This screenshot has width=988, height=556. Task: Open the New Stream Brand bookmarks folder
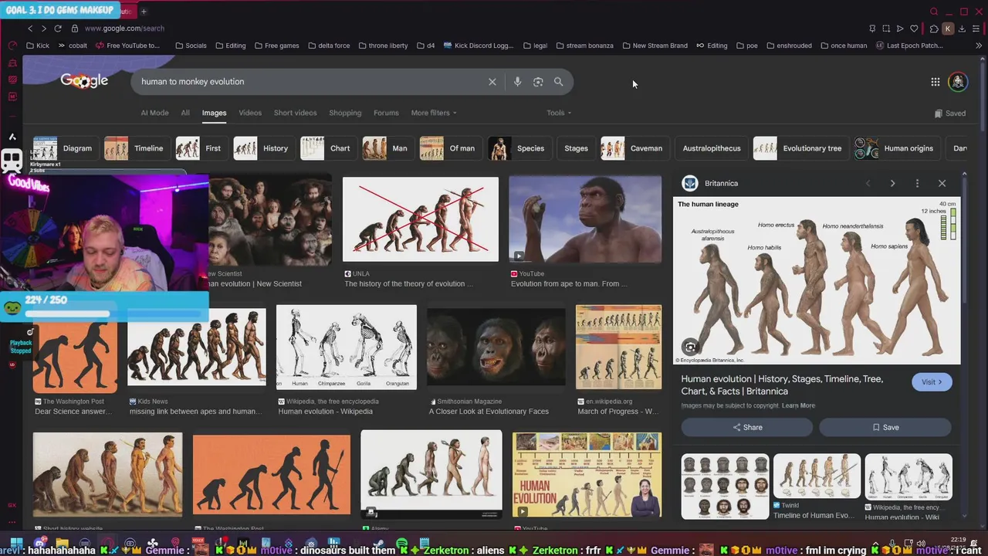point(655,46)
